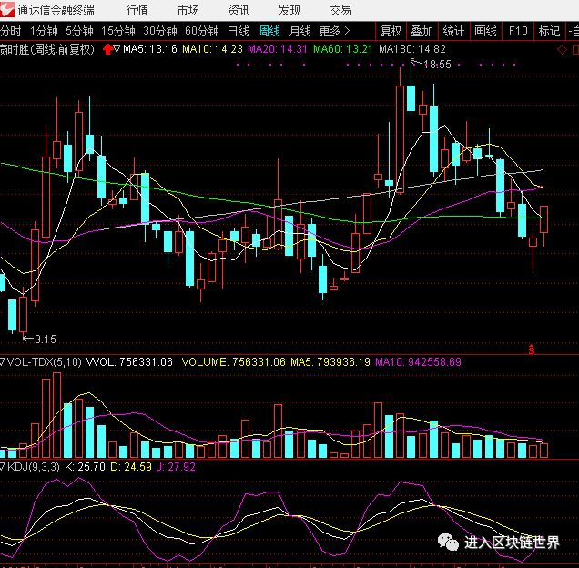Click the MA20: 14.31 label
The width and height of the screenshot is (579, 568).
278,49
